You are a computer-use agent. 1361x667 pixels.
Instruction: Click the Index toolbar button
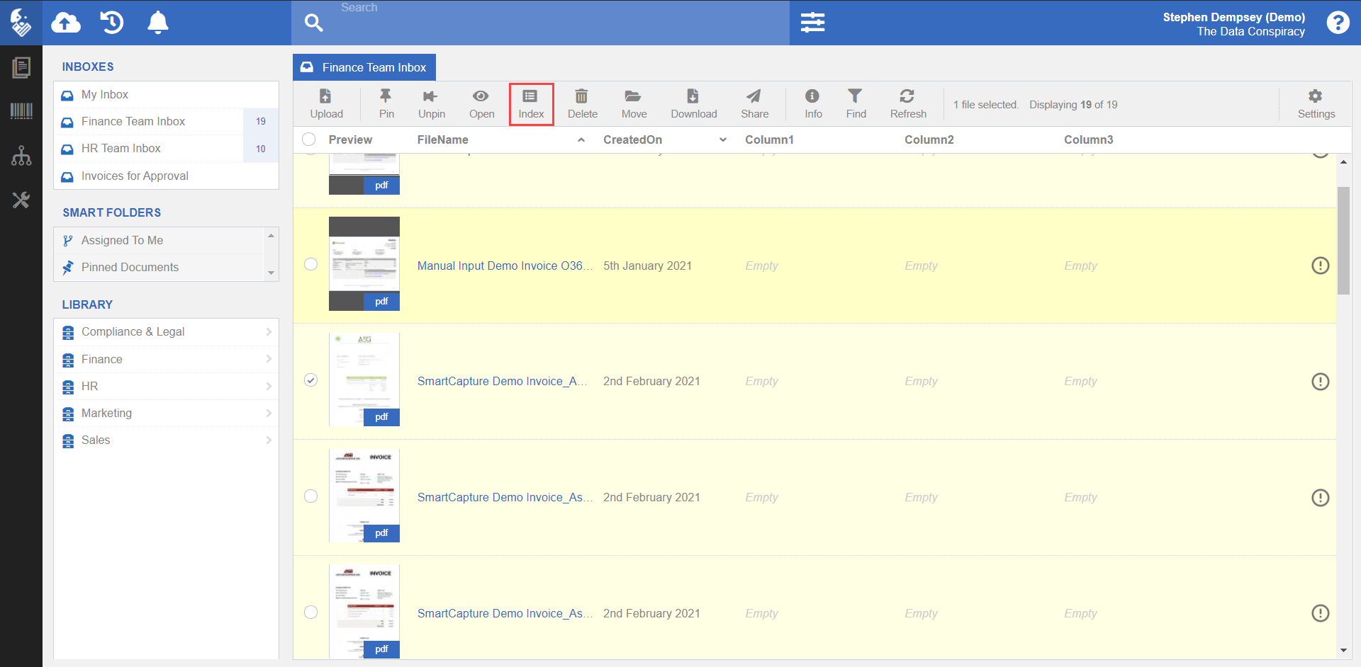tap(531, 104)
